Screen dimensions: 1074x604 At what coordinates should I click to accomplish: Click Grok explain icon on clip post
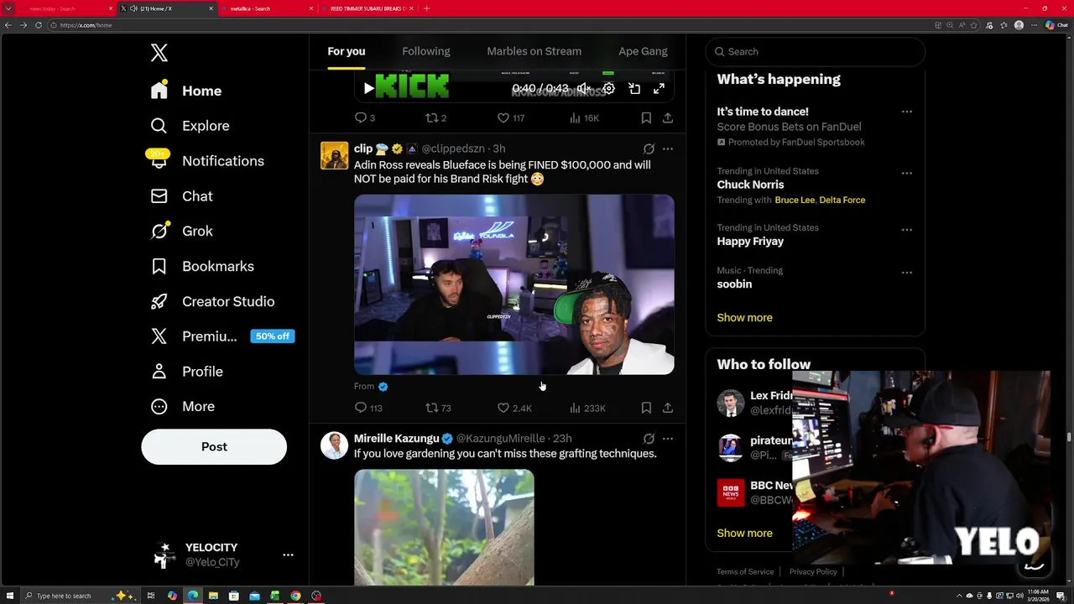coord(649,148)
